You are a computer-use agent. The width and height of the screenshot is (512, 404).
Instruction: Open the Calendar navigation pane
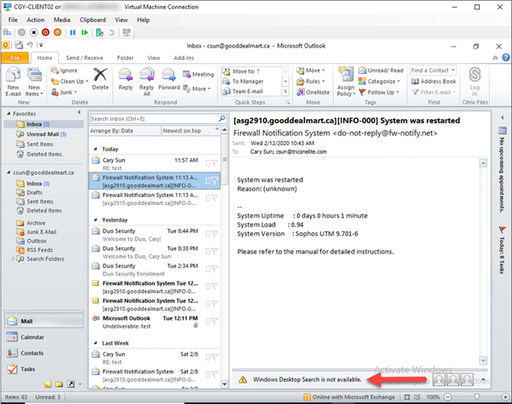[x=43, y=337]
